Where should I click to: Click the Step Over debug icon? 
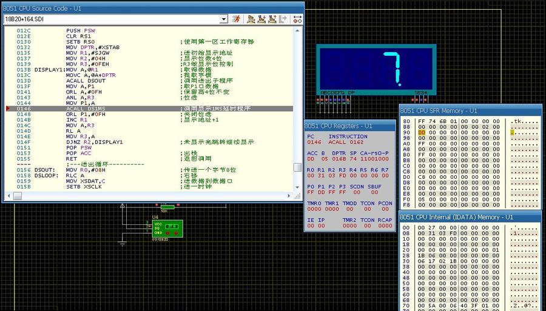tap(251, 19)
